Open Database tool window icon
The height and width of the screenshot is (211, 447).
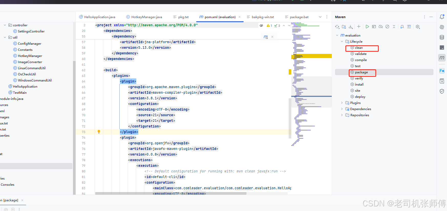[442, 37]
